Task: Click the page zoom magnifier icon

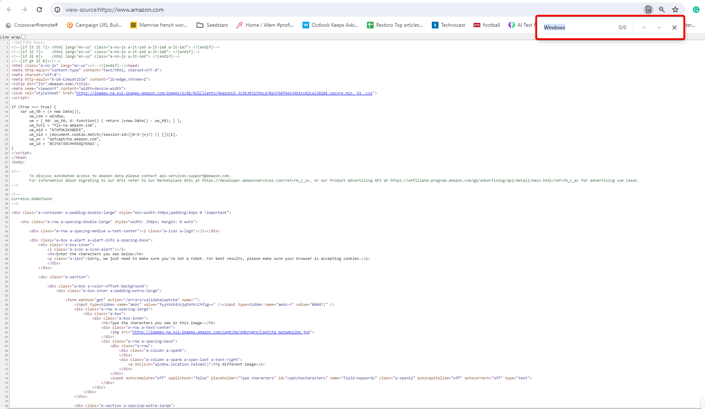Action: tap(661, 9)
